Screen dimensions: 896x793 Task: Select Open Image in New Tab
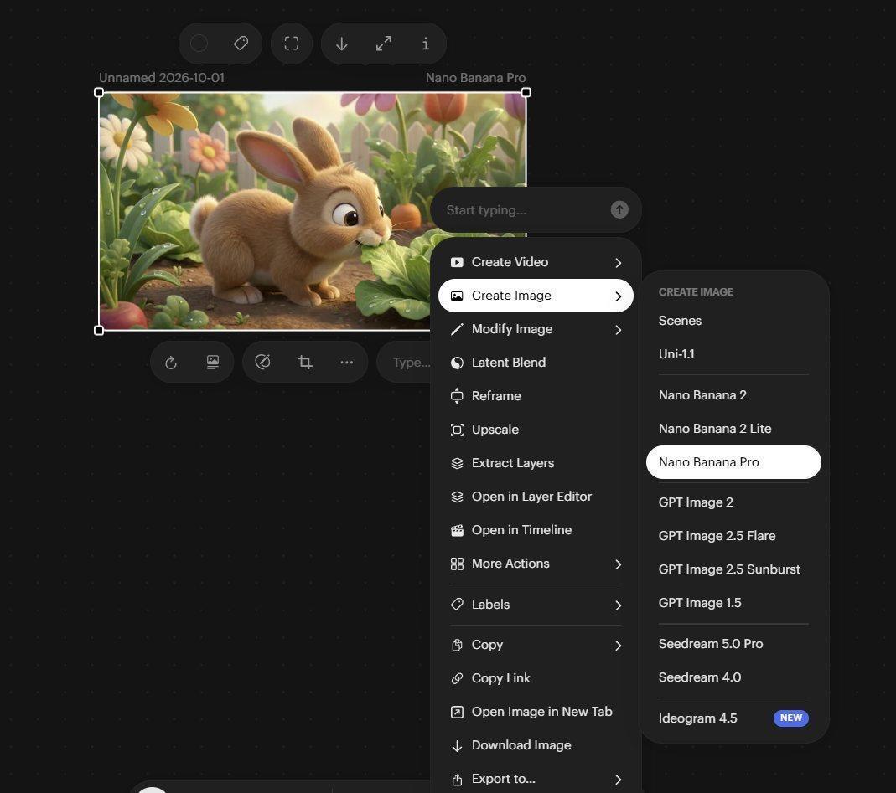pos(536,712)
